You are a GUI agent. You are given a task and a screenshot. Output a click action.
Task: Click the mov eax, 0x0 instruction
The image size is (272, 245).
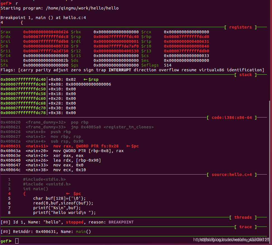68,165
